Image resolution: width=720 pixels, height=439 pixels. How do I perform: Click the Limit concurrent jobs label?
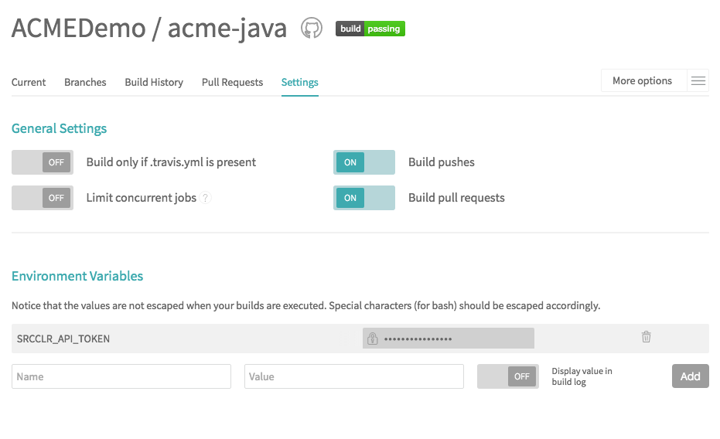tap(142, 198)
